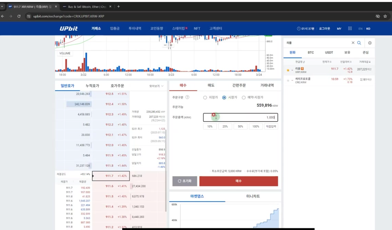The height and width of the screenshot is (230, 392).
Task: Switch language to KO
Action: click(x=368, y=29)
